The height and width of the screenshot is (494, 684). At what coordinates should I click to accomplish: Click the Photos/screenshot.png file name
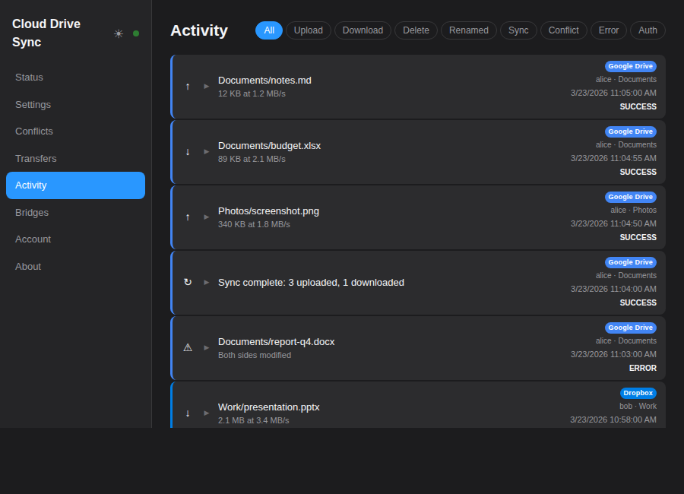[x=269, y=211]
